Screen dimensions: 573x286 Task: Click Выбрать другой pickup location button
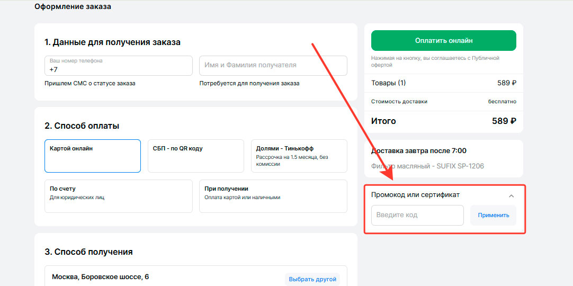[x=312, y=280]
